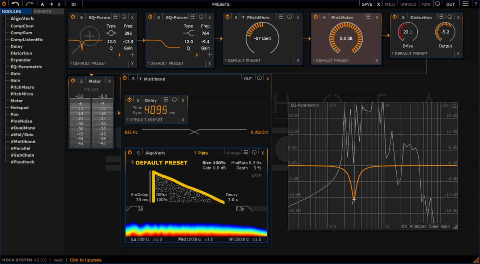Clear the PinkNoise preset with X

tap(377, 61)
